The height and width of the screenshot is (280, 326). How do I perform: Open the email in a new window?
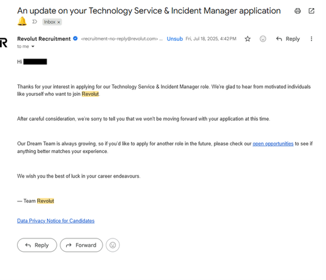click(312, 11)
